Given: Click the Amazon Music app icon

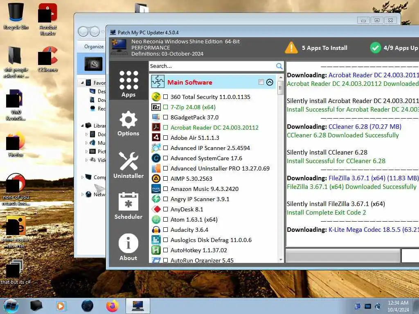Looking at the screenshot, I should (x=156, y=189).
